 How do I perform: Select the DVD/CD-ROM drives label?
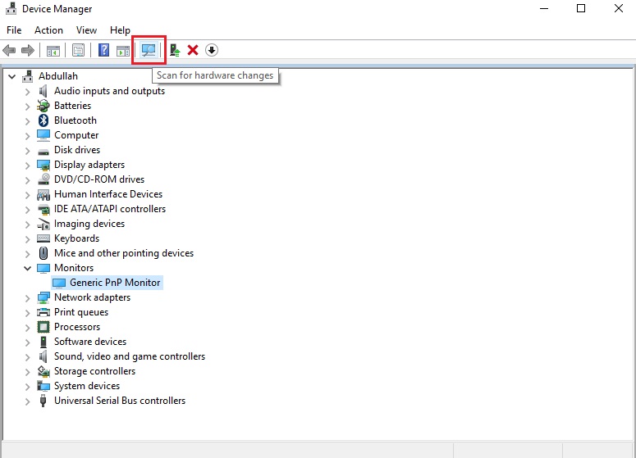(99, 179)
